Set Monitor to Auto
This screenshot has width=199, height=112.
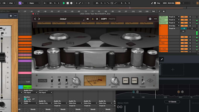29,99
